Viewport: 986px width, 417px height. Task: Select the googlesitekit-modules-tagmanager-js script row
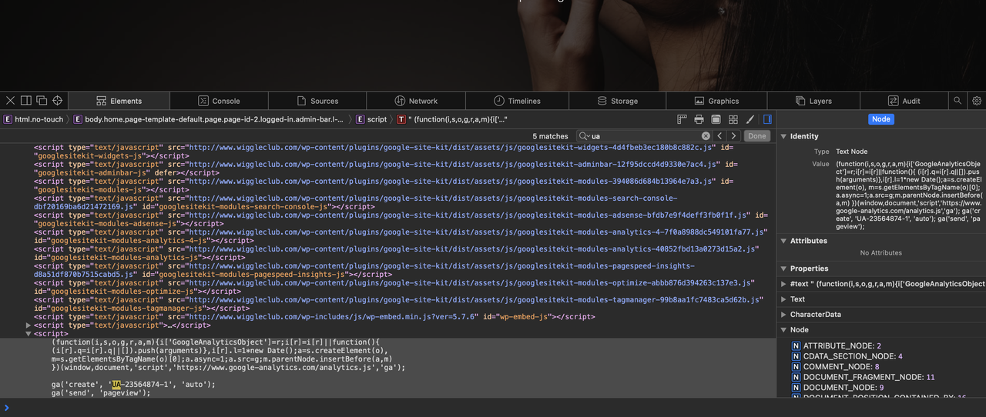tap(398, 304)
